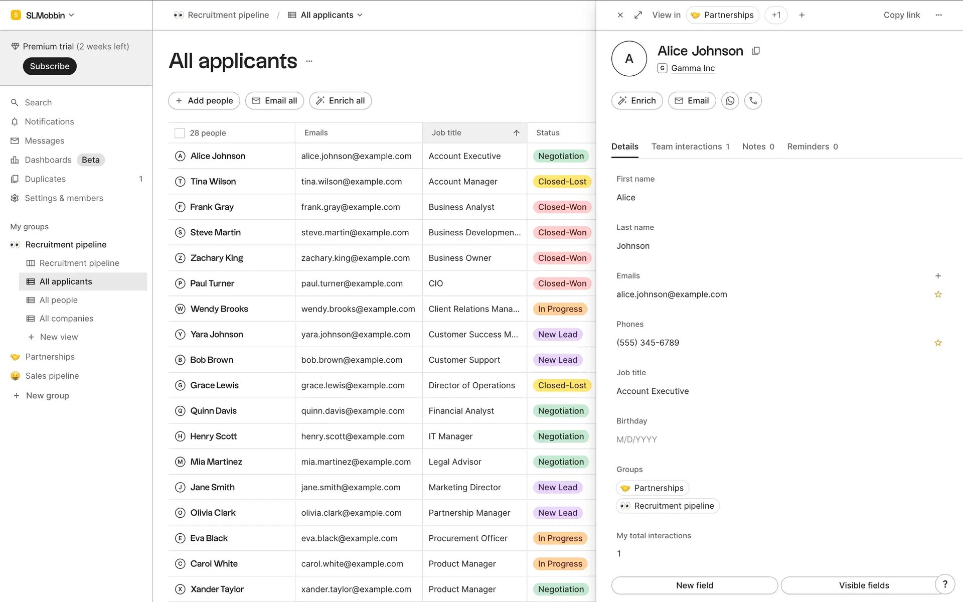Open the more options ellipsis in contact panel
Viewport: 963px width, 602px height.
click(x=938, y=15)
